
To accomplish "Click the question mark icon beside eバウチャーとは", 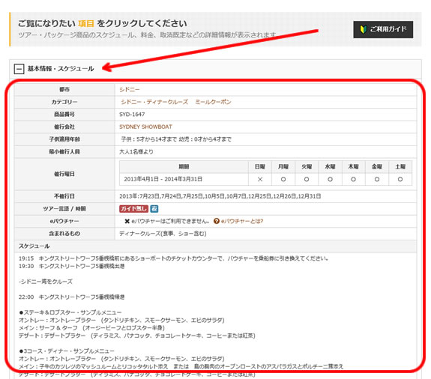I will 217,221.
